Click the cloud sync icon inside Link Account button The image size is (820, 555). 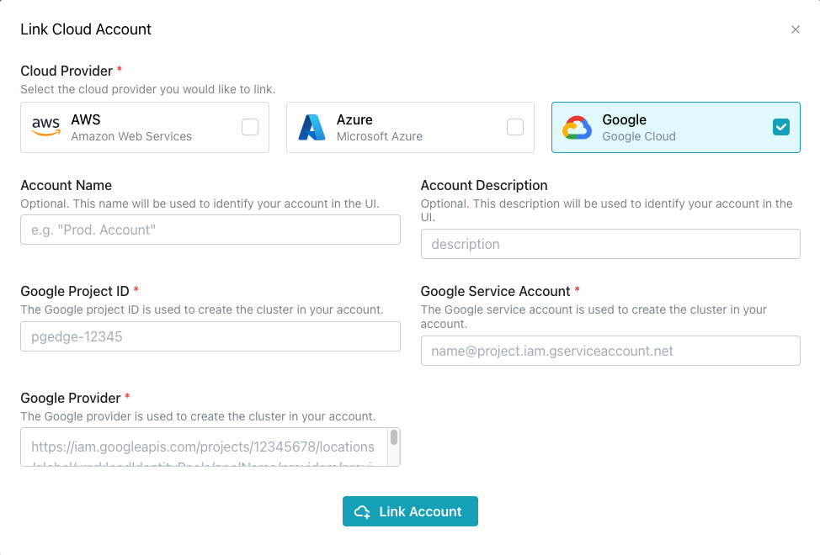pyautogui.click(x=362, y=511)
